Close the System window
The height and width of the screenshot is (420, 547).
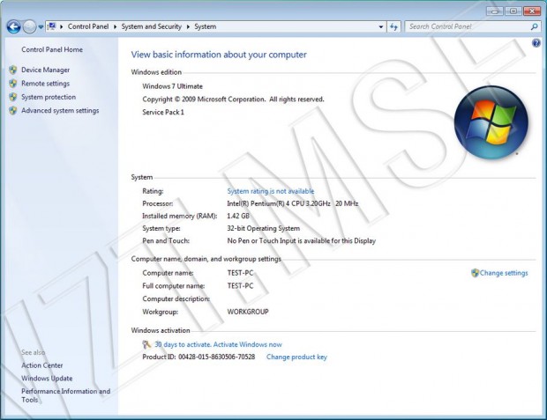(532, 11)
